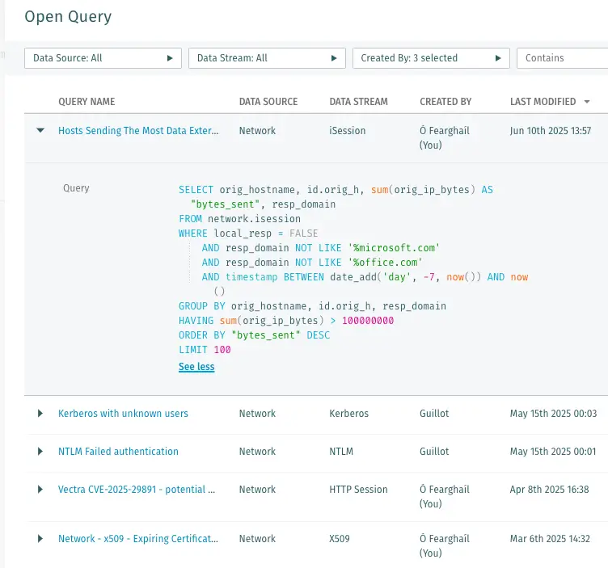Viewport: 608px width, 568px height.
Task: Open Vectra CVE-2025-29891 - potential query
Action: [137, 490]
